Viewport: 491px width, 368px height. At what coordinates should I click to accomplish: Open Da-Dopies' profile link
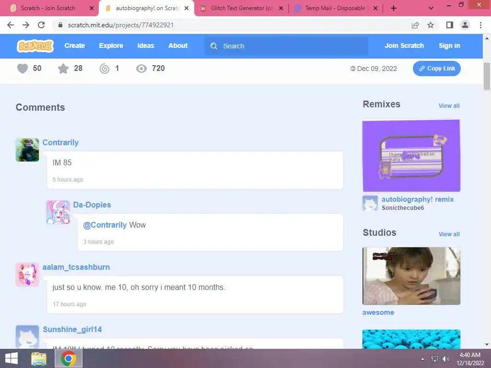(x=92, y=205)
